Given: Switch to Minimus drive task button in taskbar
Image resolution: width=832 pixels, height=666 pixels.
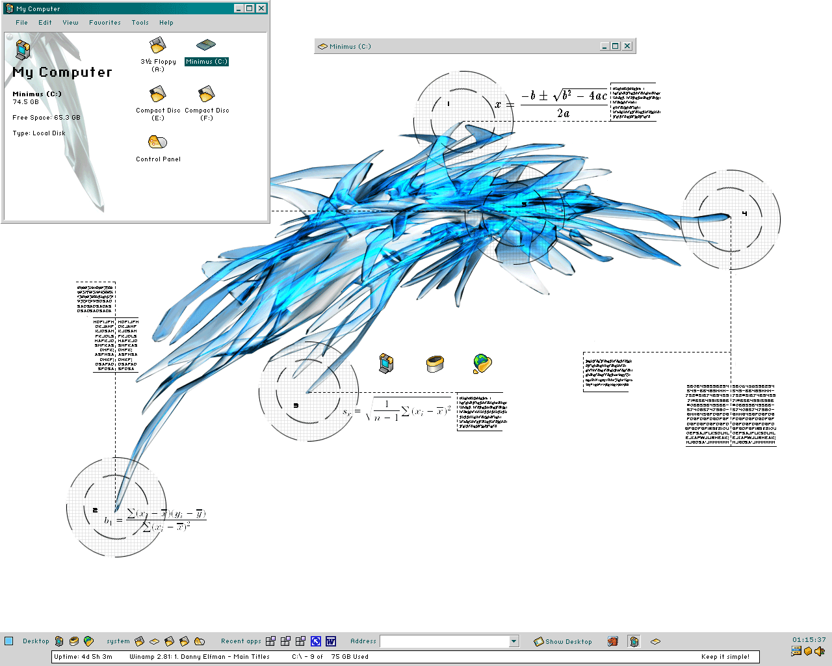Looking at the screenshot, I should pos(655,641).
